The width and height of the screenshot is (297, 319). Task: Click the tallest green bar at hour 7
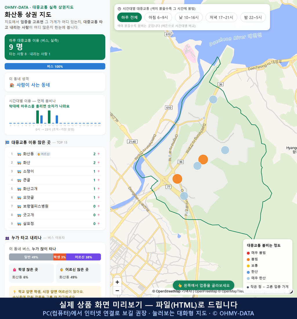pos(38,117)
